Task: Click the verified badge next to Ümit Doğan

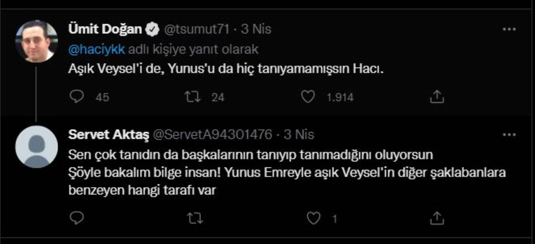Action: 152,29
